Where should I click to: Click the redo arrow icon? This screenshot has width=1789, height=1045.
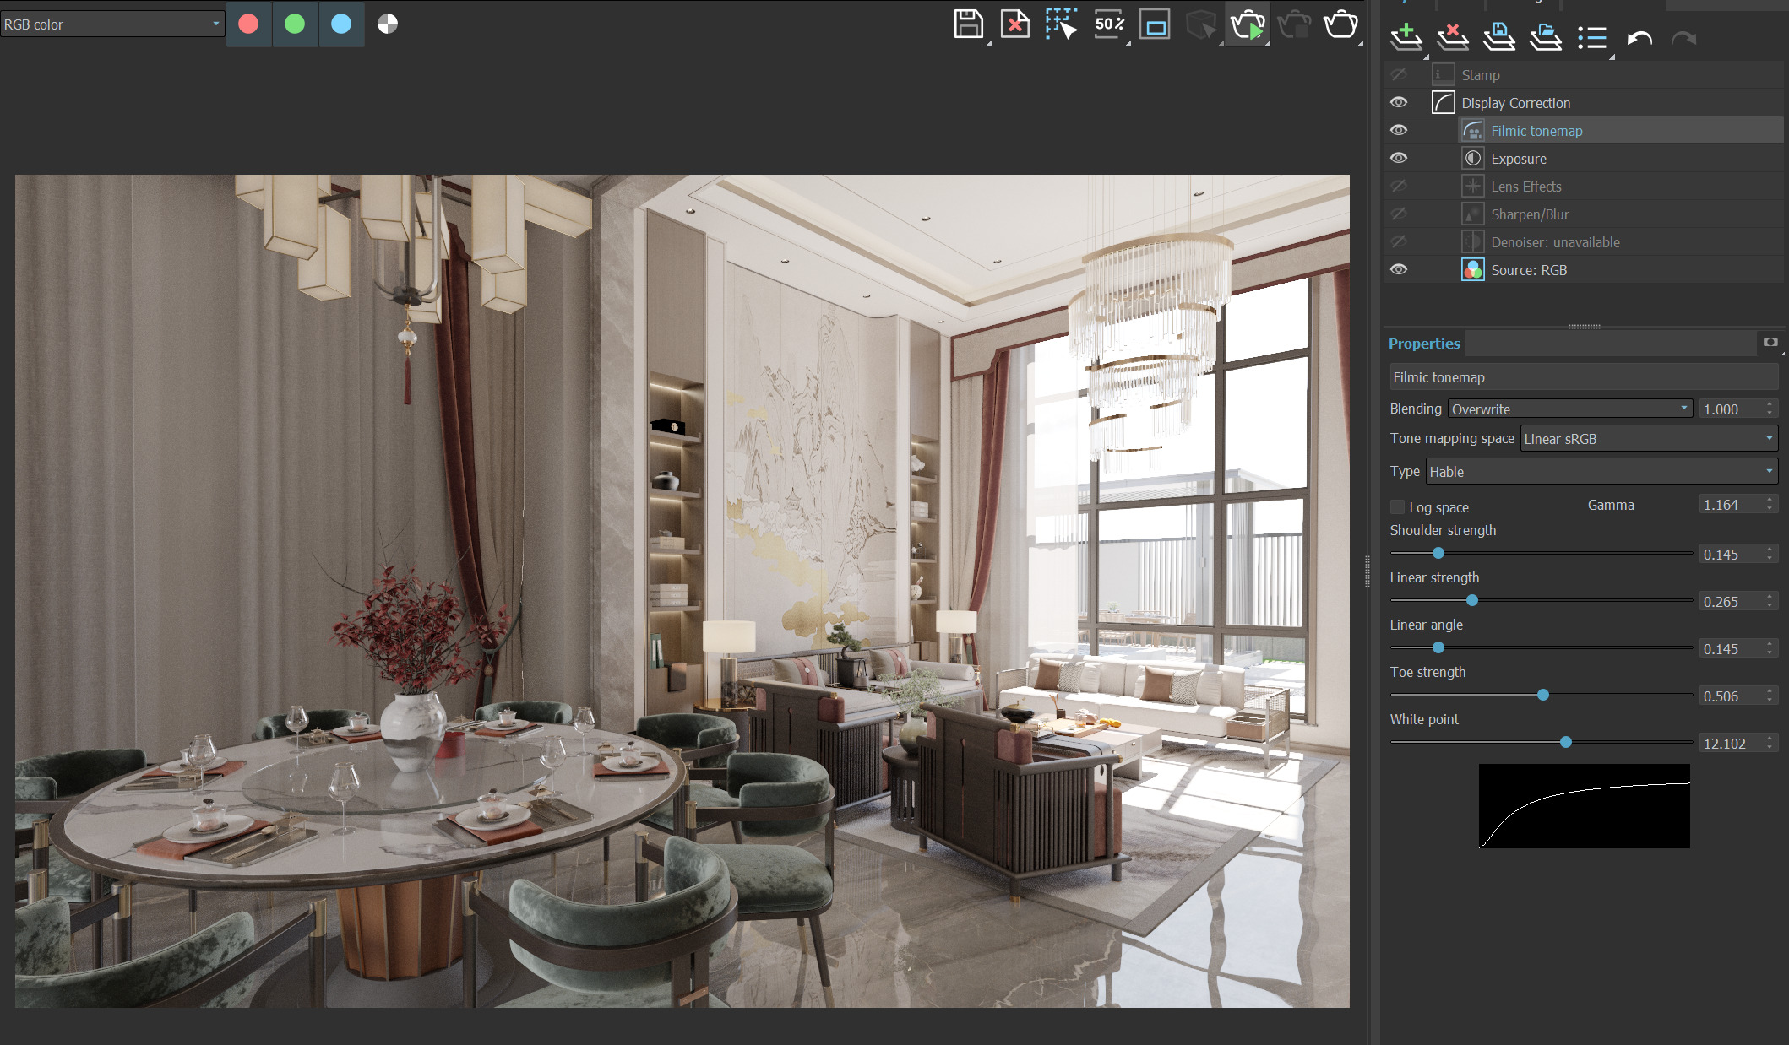1684,38
